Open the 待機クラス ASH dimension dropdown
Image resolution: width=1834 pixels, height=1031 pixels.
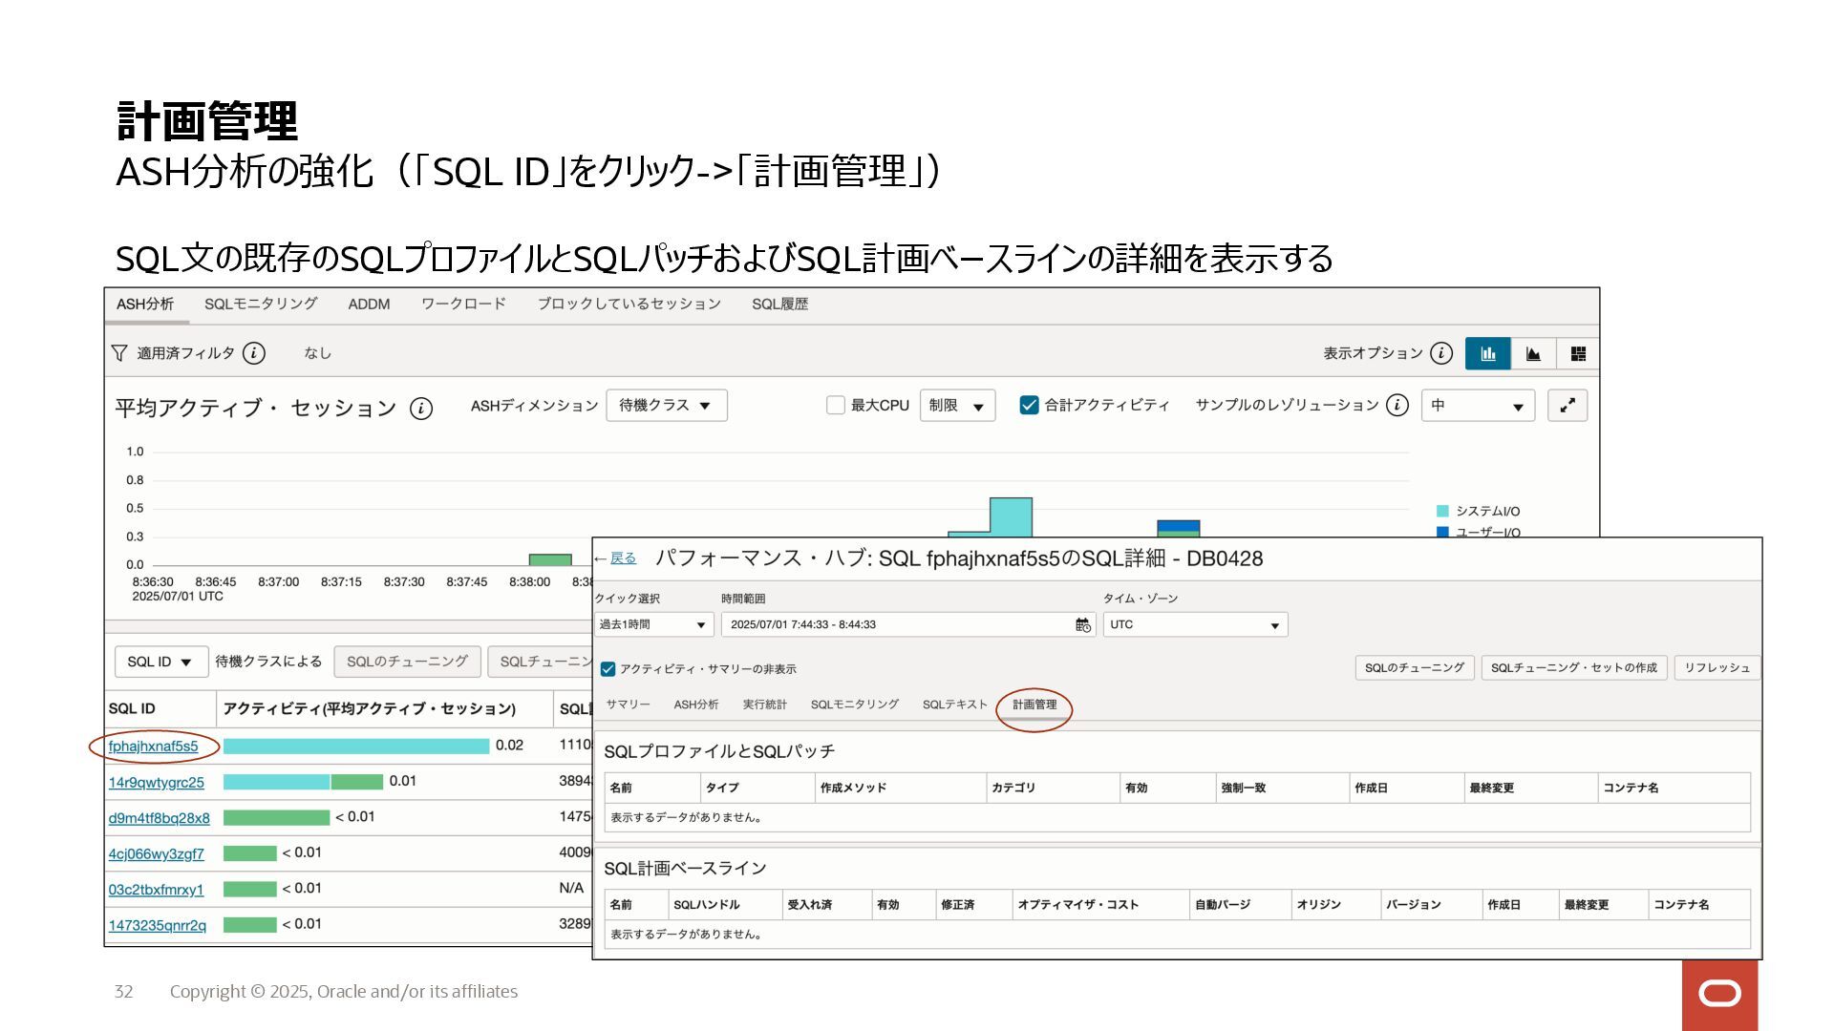(x=667, y=406)
